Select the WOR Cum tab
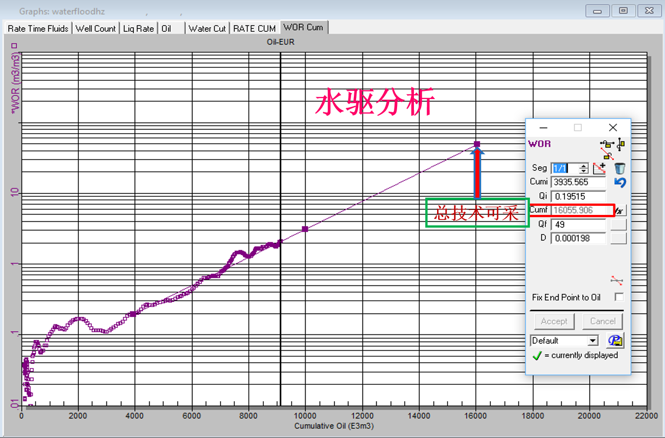665x438 pixels. coord(304,27)
